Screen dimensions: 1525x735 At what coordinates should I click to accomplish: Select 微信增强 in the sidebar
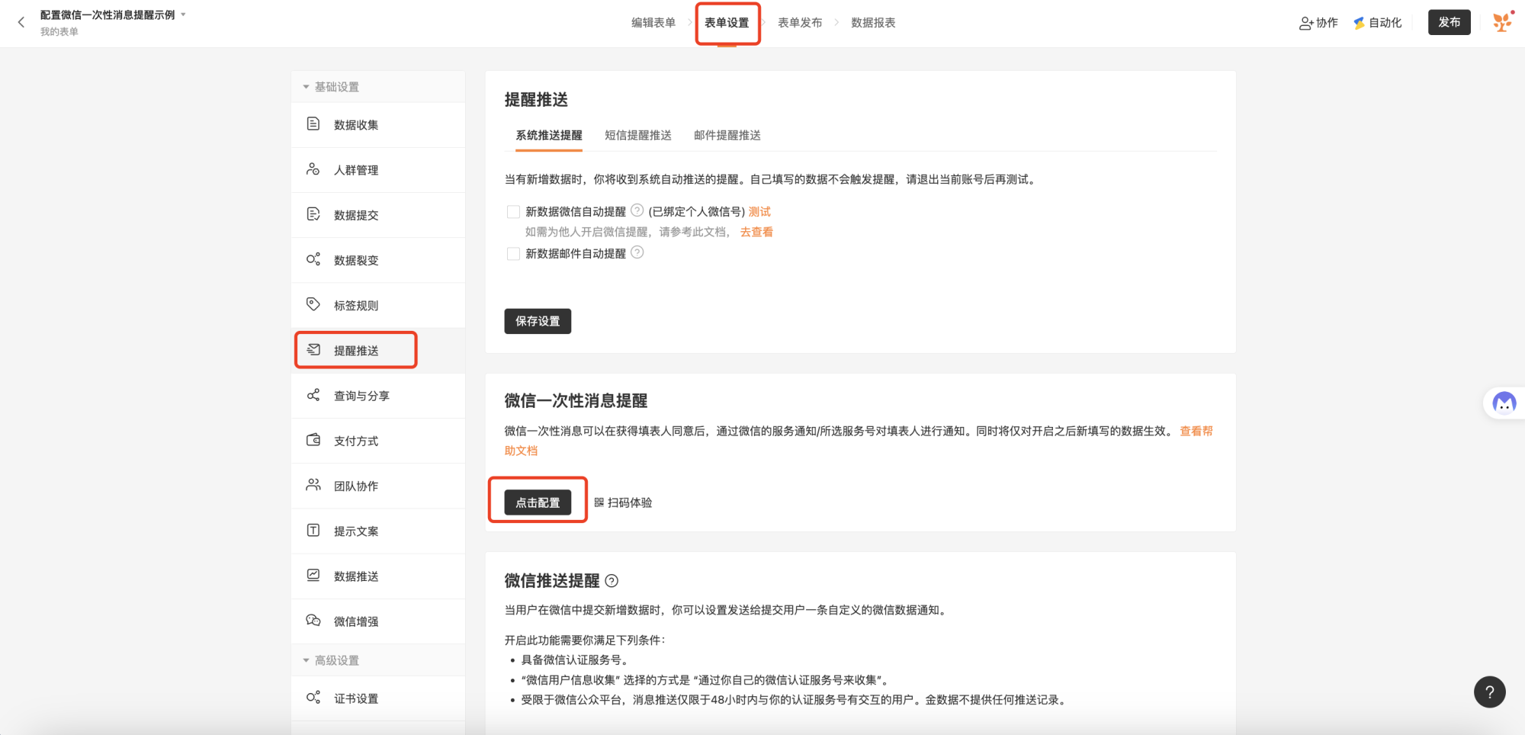point(378,621)
